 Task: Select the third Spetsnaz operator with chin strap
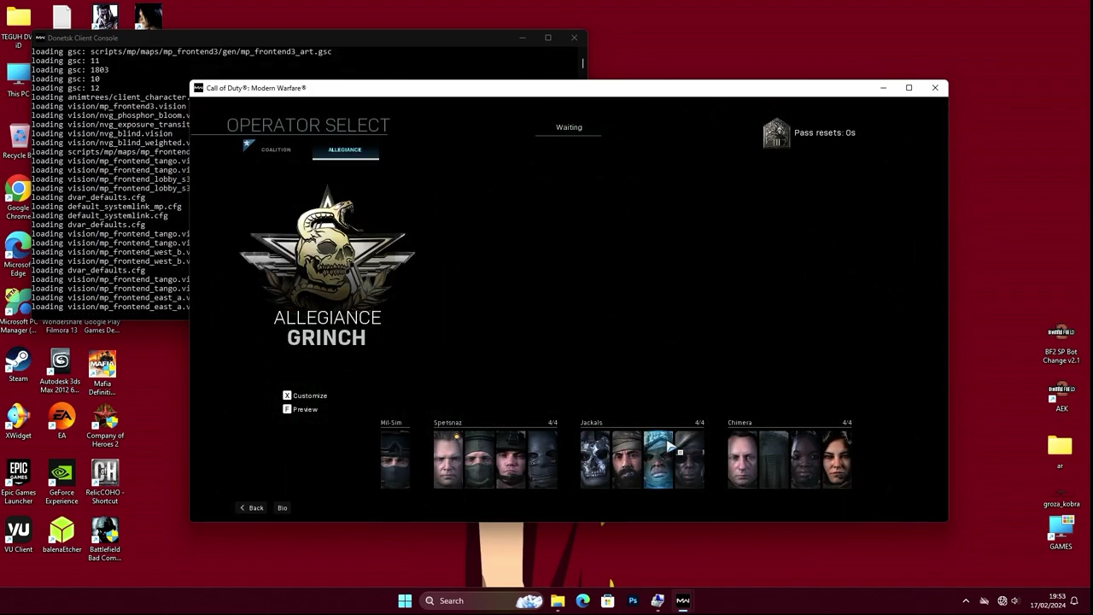coord(511,460)
